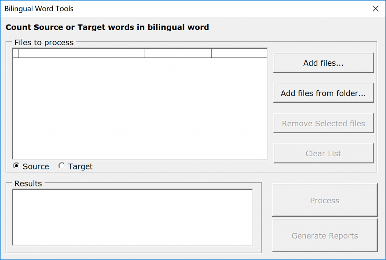
Task: Click the 'Results' group label
Action: pyautogui.click(x=28, y=184)
